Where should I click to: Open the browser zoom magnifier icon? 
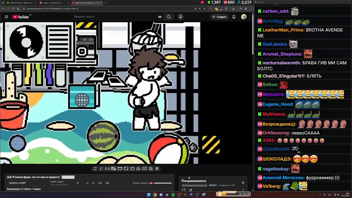click(x=200, y=9)
